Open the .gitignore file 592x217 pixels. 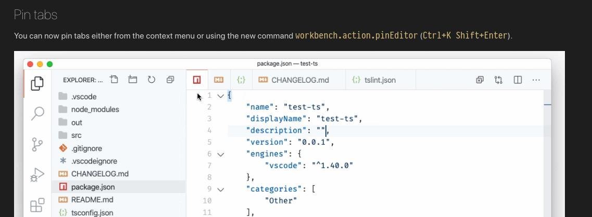tap(119, 148)
